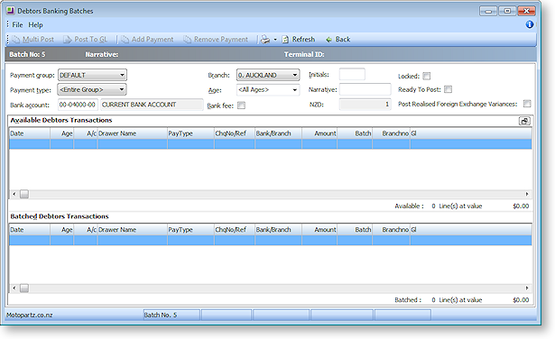Viewport: 555px width, 339px height.
Task: Click the Age header in Available transactions
Action: 62,133
